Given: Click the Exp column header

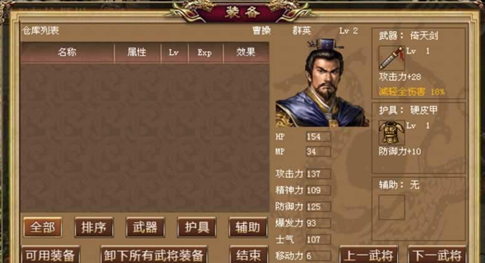Looking at the screenshot, I should click(205, 53).
